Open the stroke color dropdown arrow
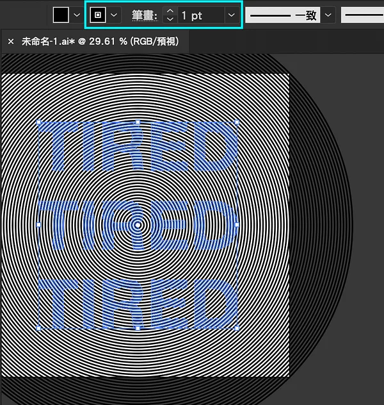Viewport: 384px width, 405px height. [x=114, y=15]
